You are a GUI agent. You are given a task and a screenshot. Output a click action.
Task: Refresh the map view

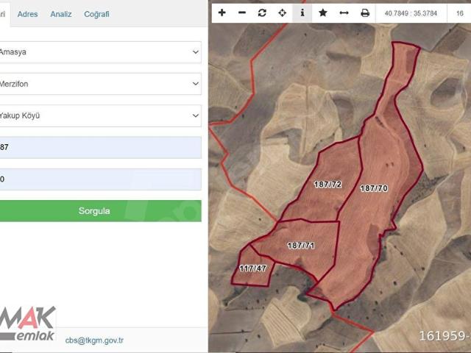262,13
